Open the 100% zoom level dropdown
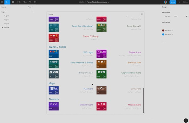 pos(185,2)
